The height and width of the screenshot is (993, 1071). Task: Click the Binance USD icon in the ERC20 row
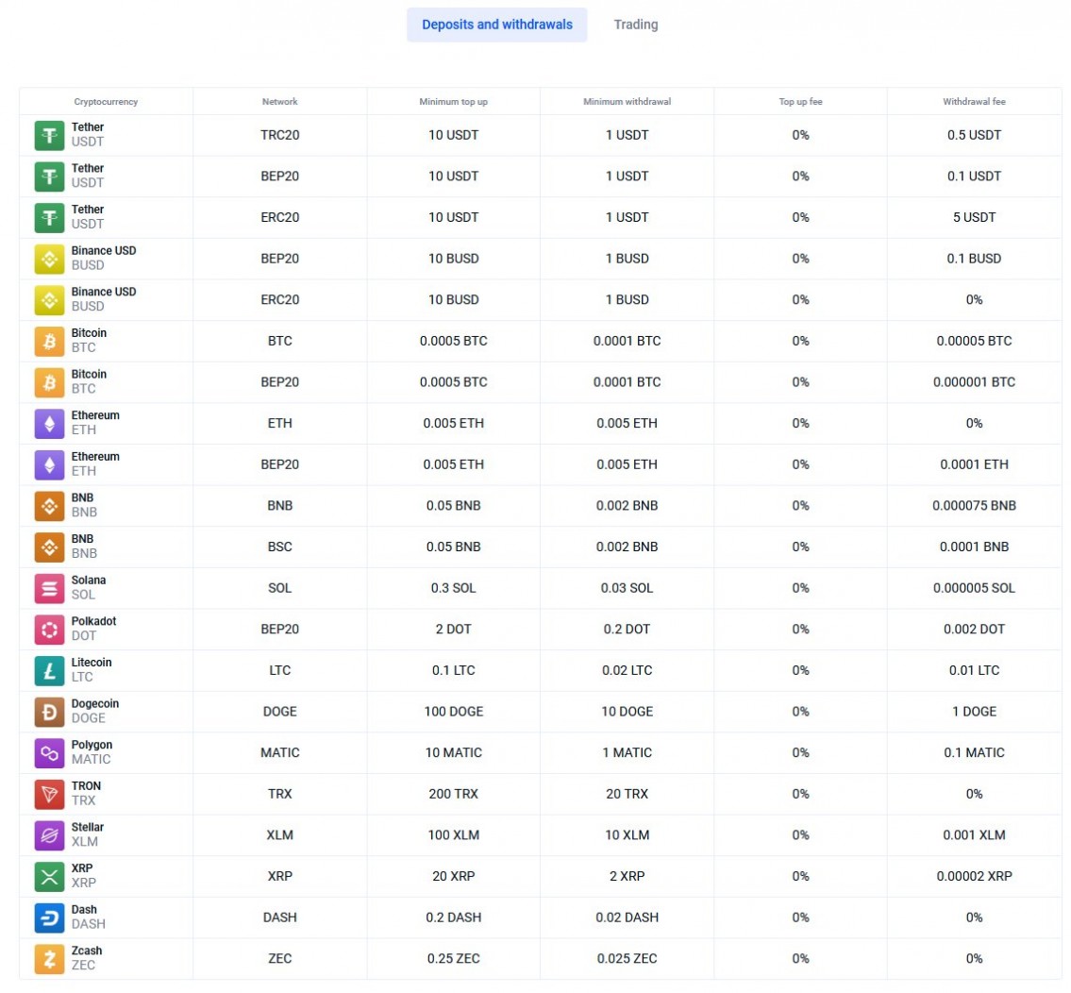tap(49, 300)
